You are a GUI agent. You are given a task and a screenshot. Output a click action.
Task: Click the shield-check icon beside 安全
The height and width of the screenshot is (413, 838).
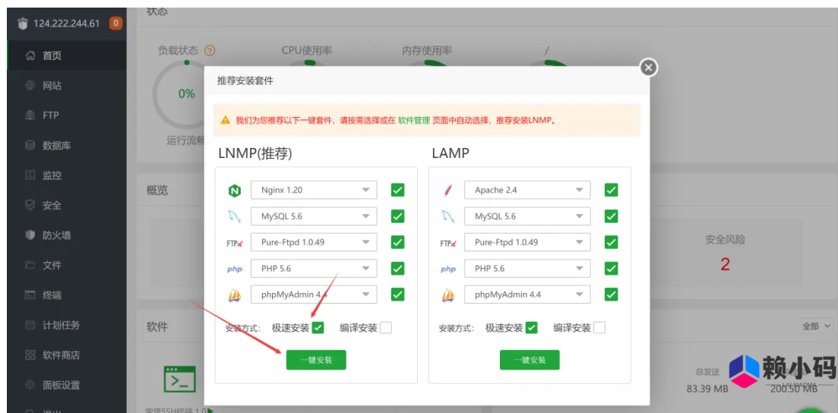point(30,205)
